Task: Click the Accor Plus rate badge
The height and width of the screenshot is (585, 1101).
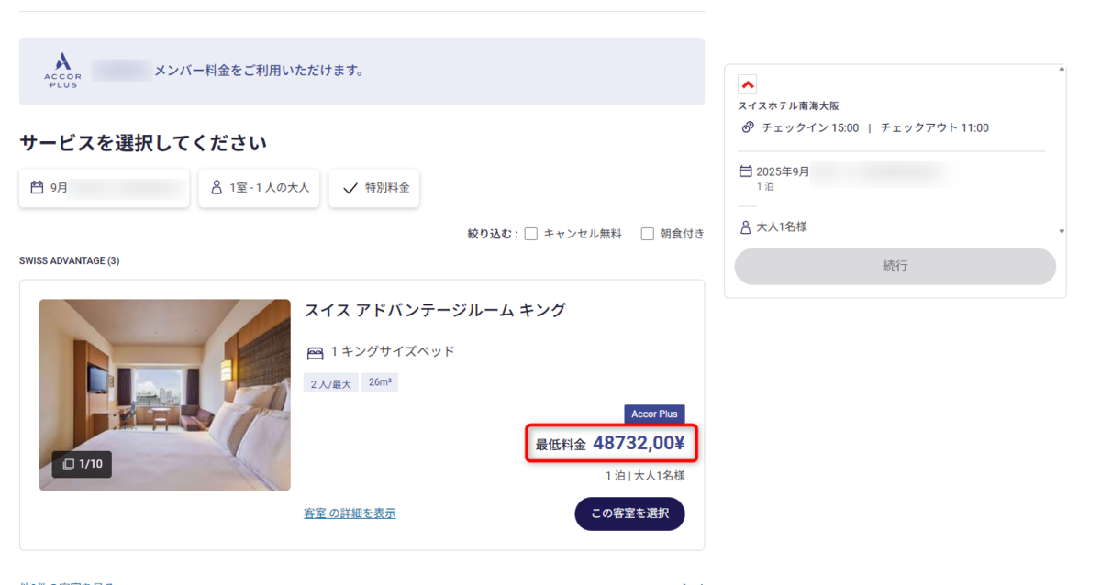Action: click(x=654, y=414)
